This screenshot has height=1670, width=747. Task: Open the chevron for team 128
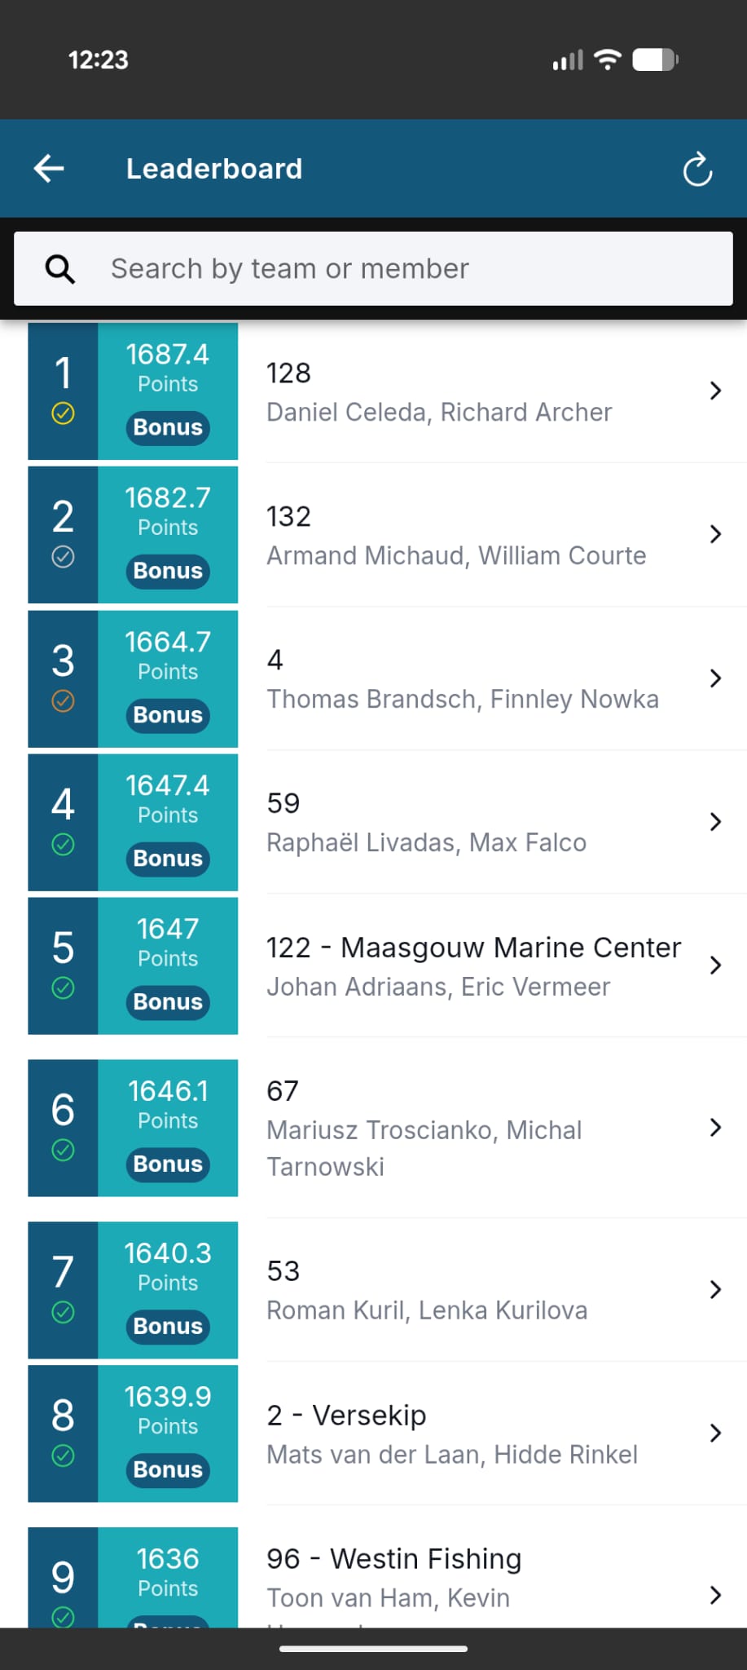[x=715, y=391]
